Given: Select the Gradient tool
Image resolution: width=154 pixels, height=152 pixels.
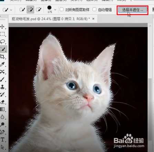Looking at the screenshot, I should (x=2, y=109).
